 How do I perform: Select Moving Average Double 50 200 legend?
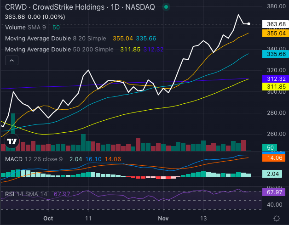point(58,50)
